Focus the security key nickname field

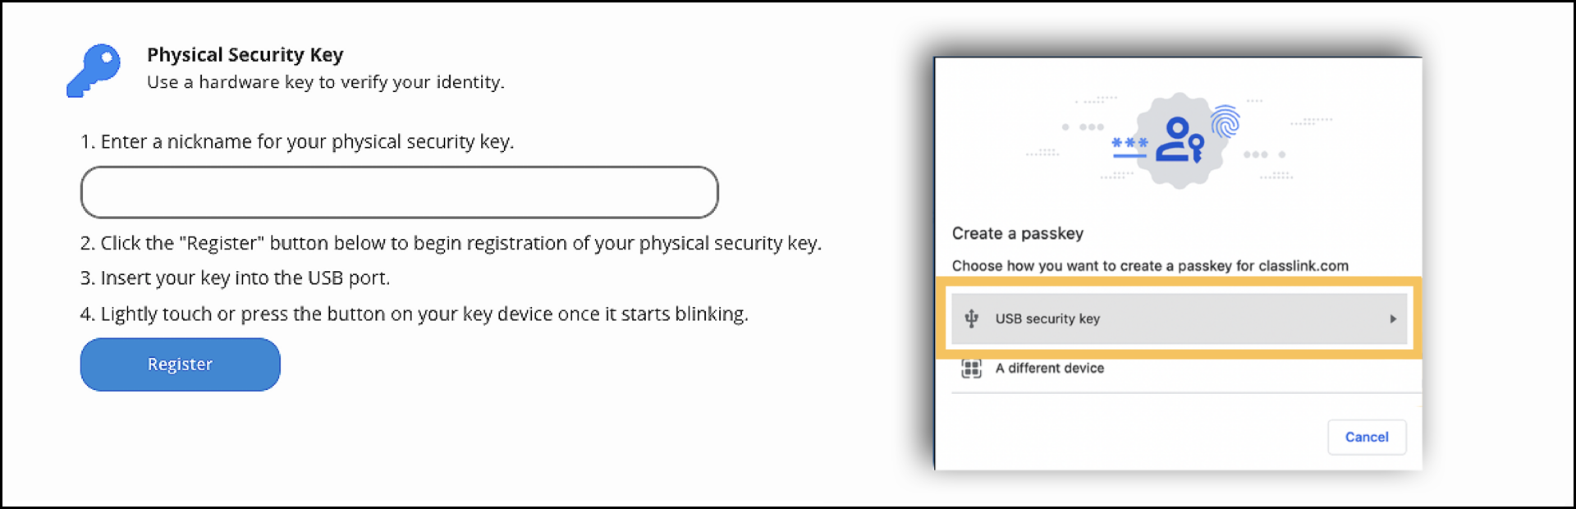tap(400, 192)
